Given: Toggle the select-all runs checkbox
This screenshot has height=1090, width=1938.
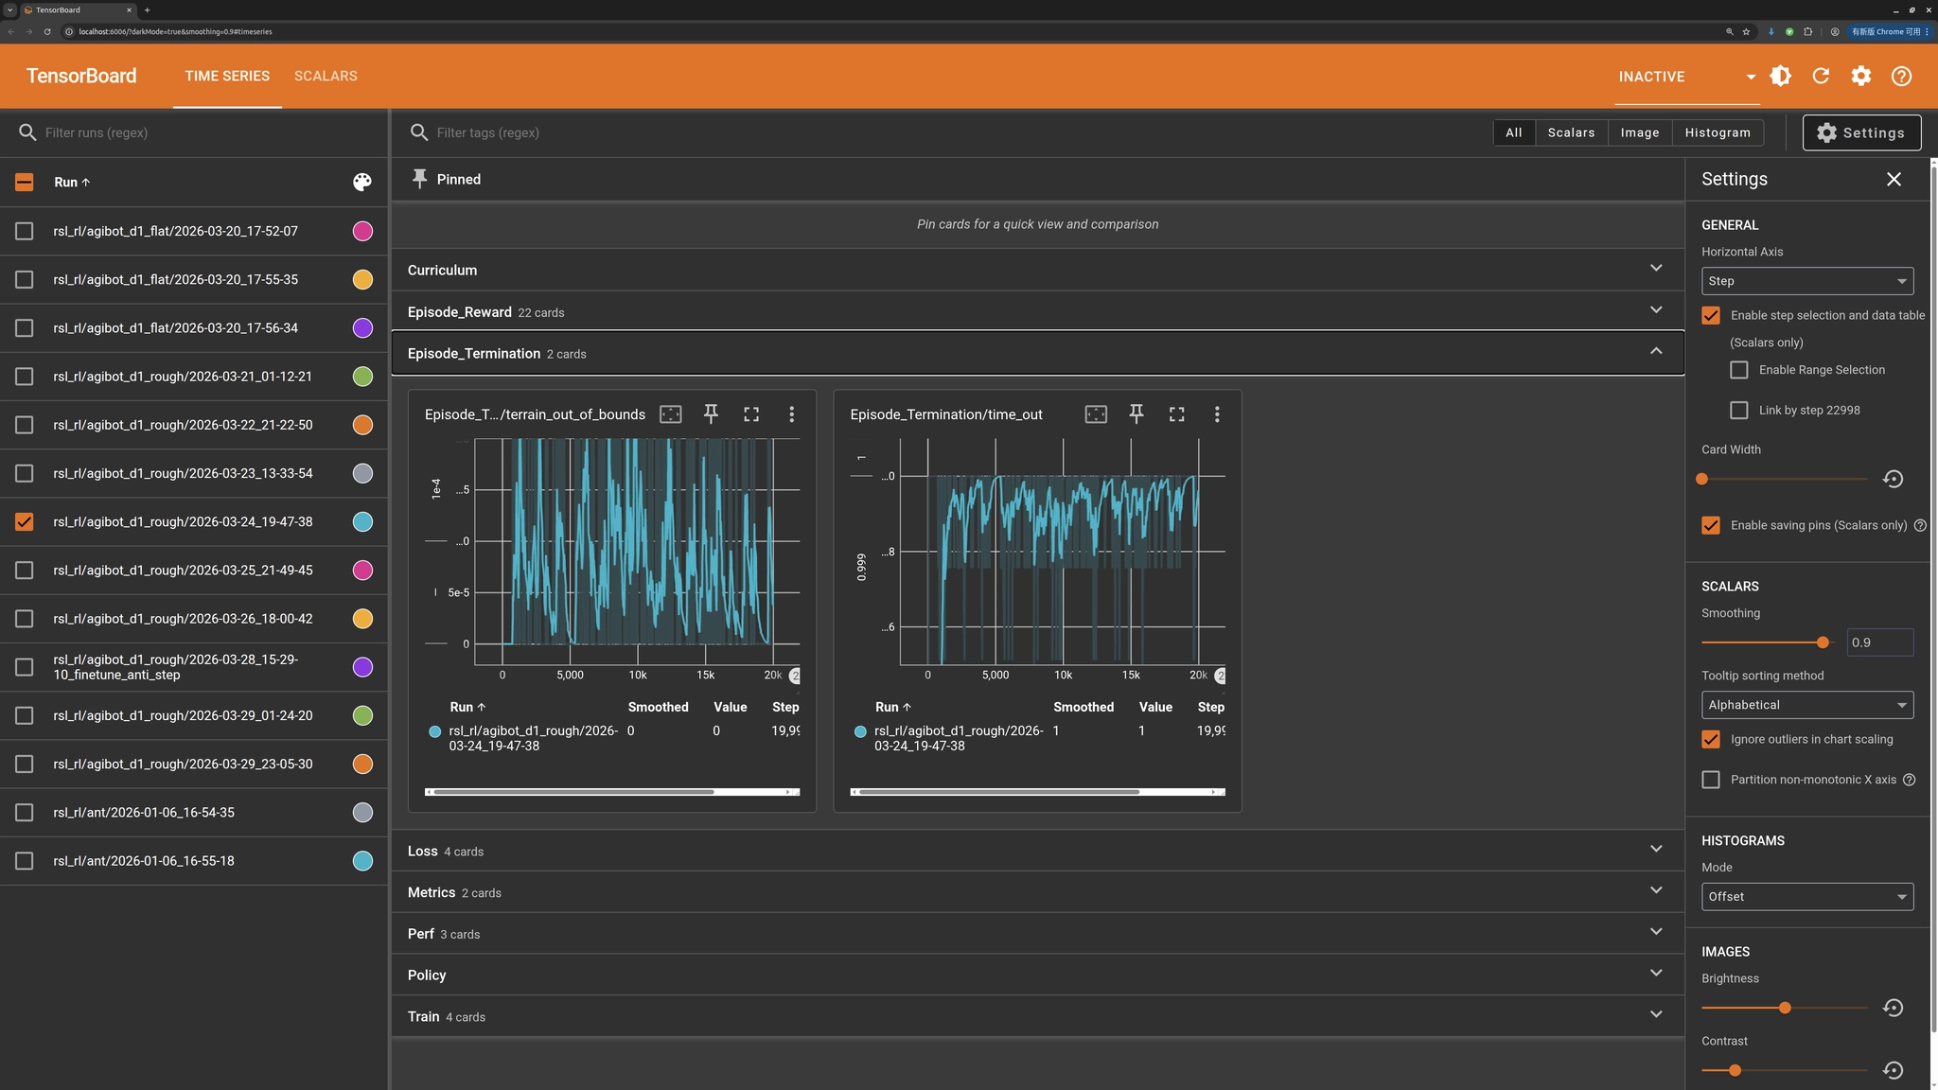Looking at the screenshot, I should pyautogui.click(x=25, y=182).
